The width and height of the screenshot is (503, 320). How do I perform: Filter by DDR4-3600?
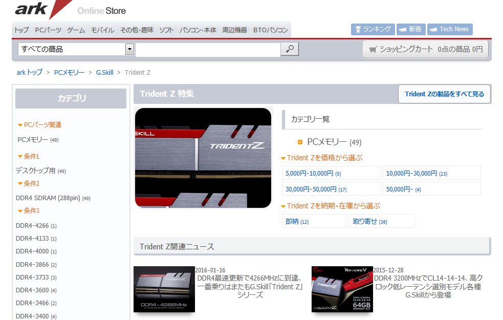click(36, 290)
